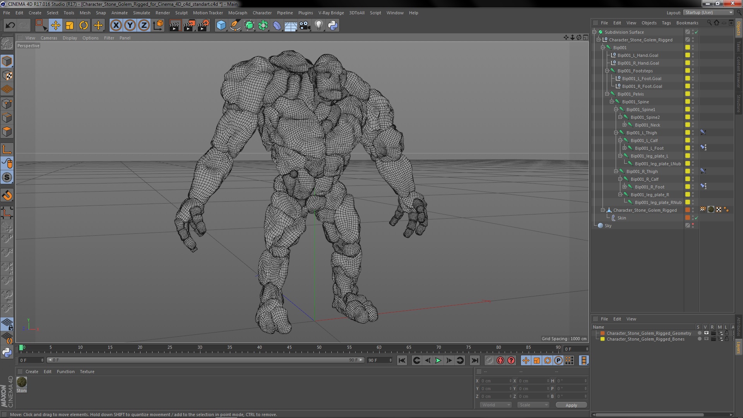The width and height of the screenshot is (743, 418).
Task: Collapse Bip001_Footsteps node
Action: pyautogui.click(x=607, y=71)
